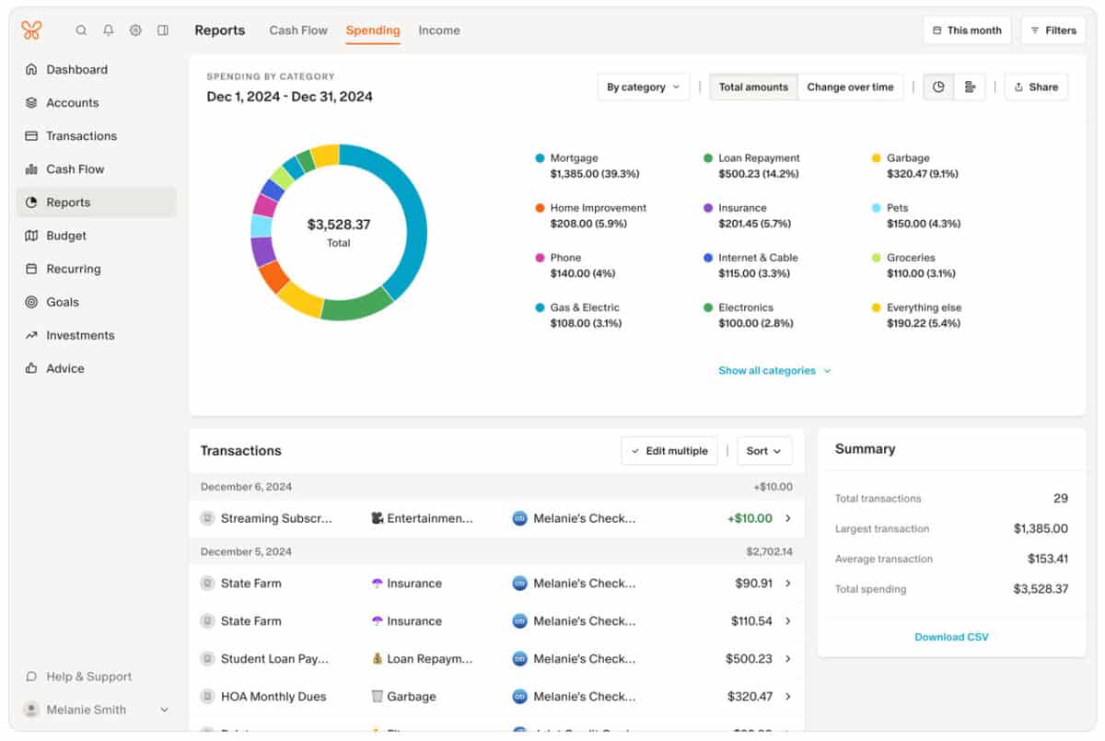Image resolution: width=1105 pixels, height=741 pixels.
Task: Open Budget from the sidebar
Action: point(65,236)
